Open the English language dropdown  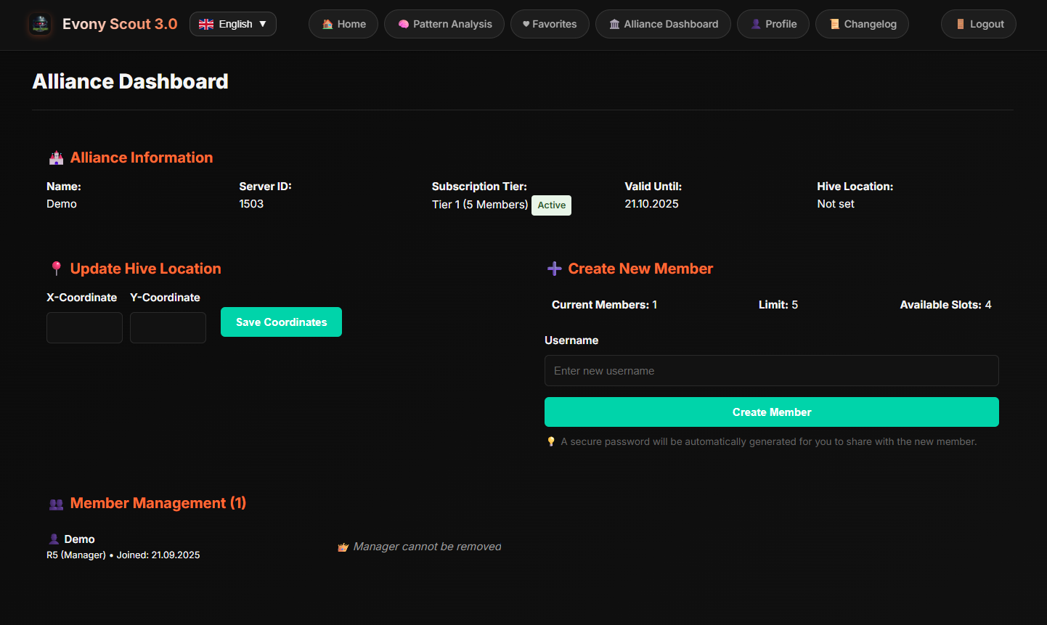232,23
